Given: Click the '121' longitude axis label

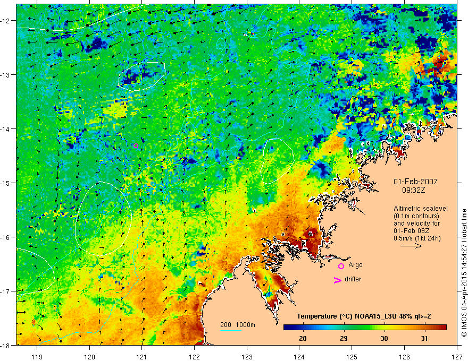Looking at the screenshot, I should (142, 357).
